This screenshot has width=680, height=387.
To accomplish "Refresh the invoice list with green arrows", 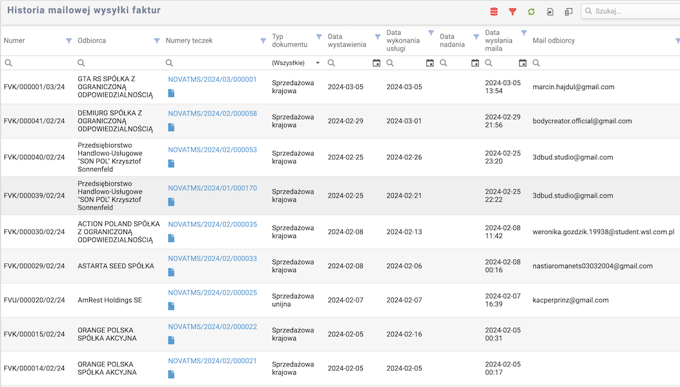I will (x=531, y=12).
